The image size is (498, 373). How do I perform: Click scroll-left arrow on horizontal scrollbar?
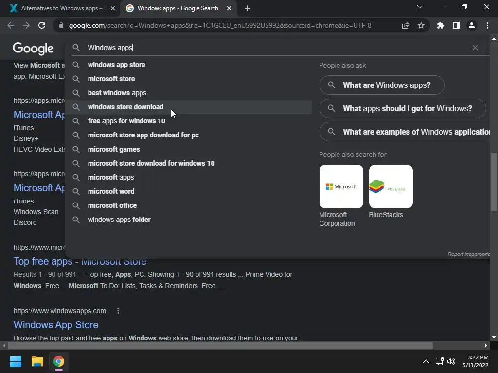[4, 345]
